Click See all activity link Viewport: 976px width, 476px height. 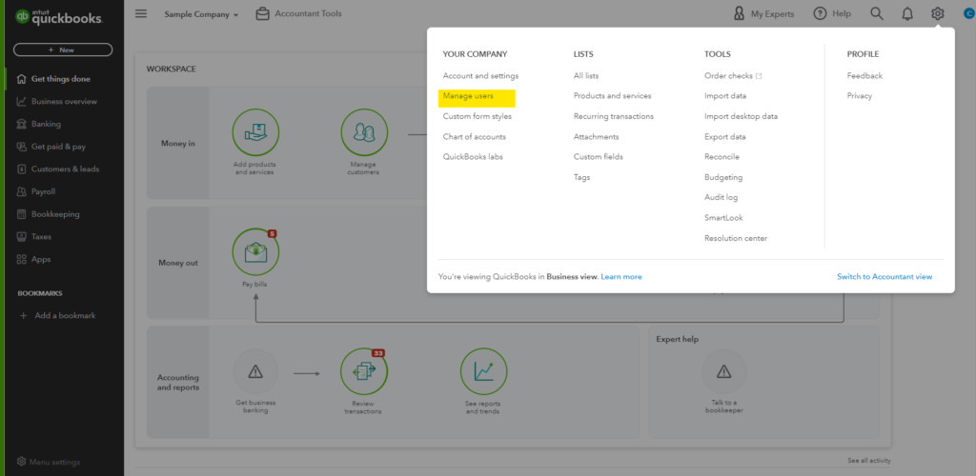click(869, 461)
